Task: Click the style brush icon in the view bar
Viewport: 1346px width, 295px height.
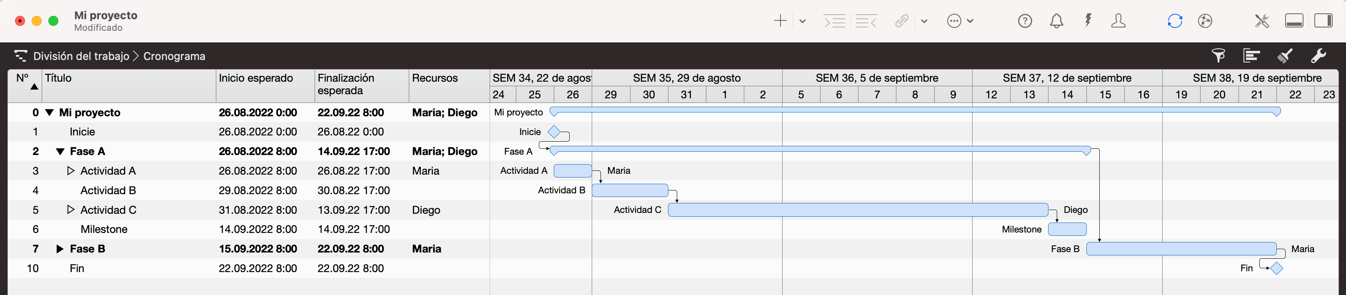Action: pyautogui.click(x=1286, y=55)
